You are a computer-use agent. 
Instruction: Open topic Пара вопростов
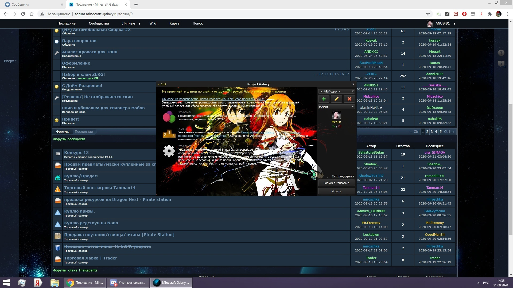pyautogui.click(x=79, y=41)
